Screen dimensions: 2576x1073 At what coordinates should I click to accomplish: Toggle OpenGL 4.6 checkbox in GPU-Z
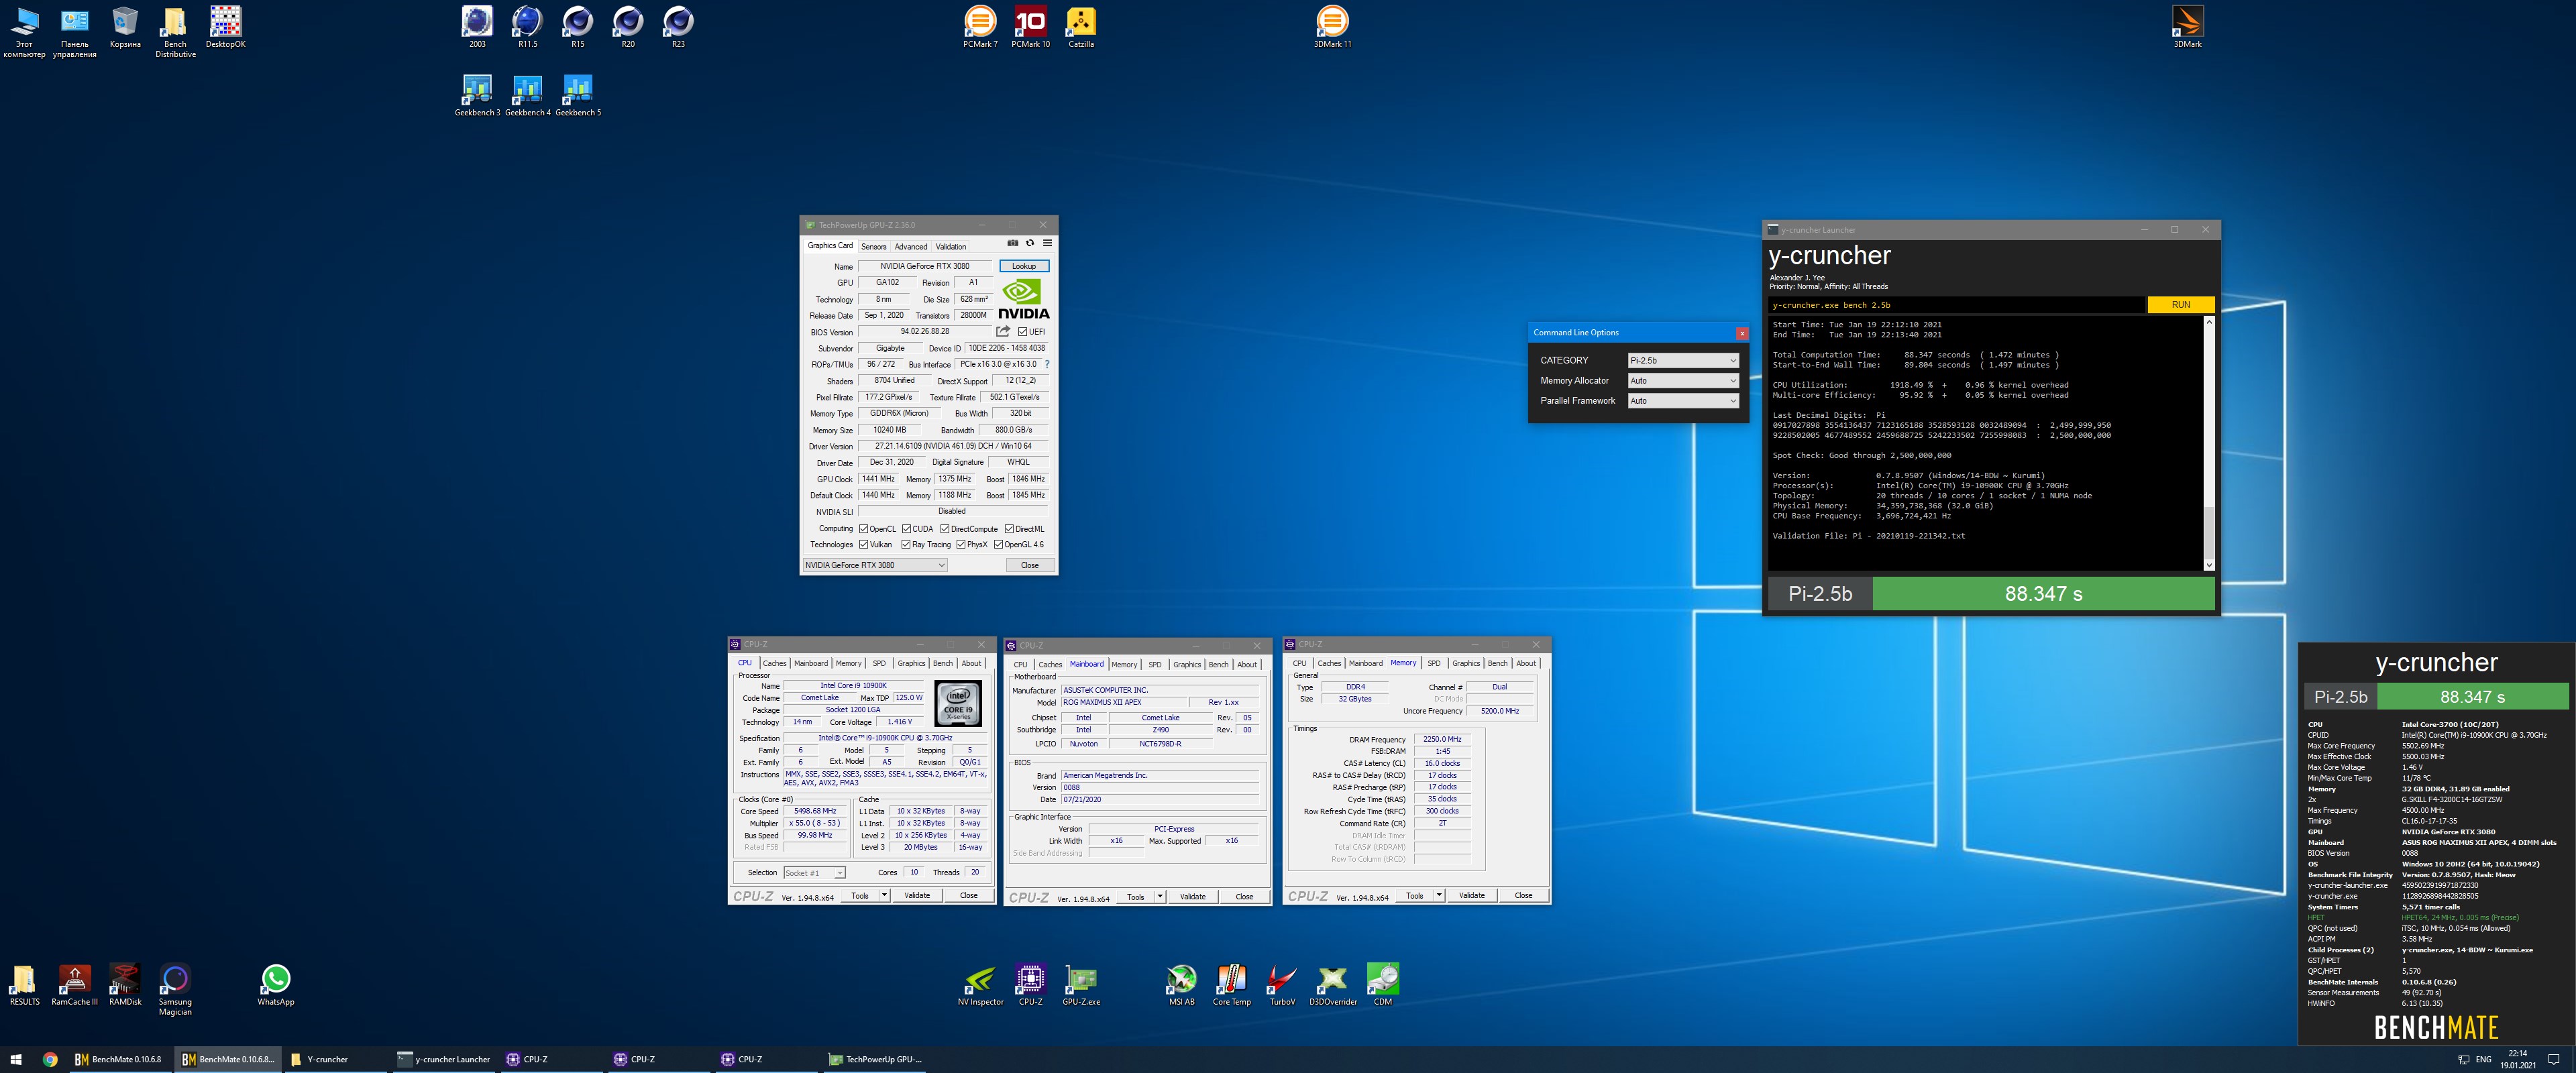pos(998,545)
